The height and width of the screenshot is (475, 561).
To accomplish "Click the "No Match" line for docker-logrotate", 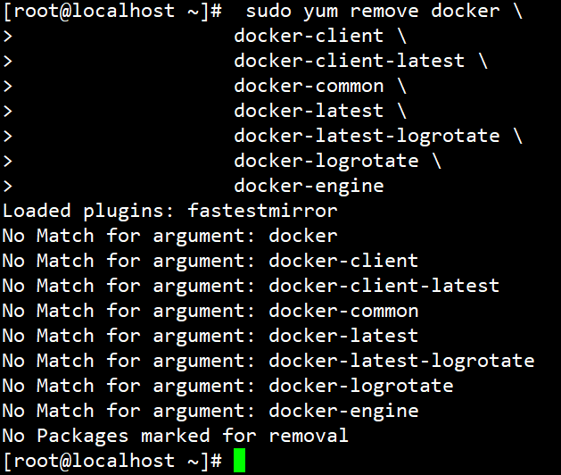I will [227, 387].
